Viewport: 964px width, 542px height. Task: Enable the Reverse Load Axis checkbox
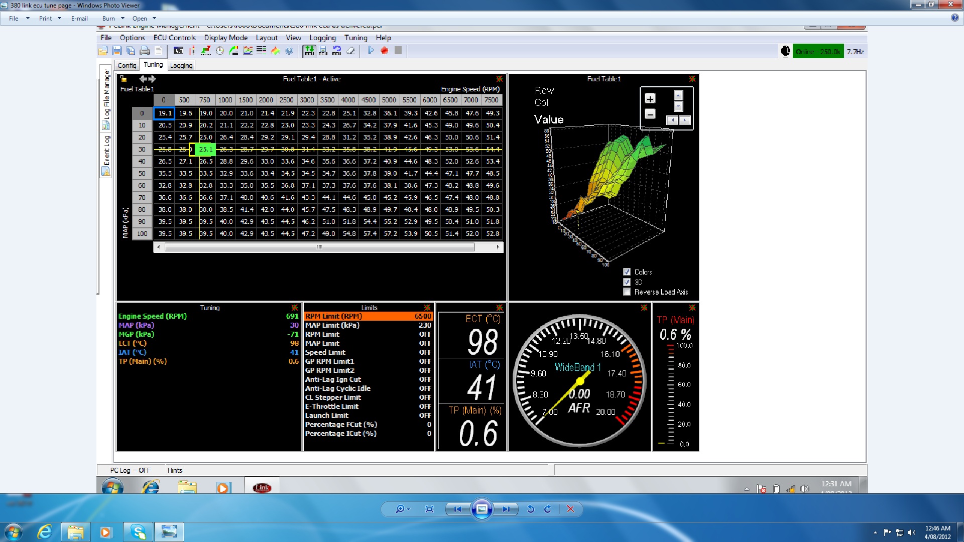[x=627, y=292]
